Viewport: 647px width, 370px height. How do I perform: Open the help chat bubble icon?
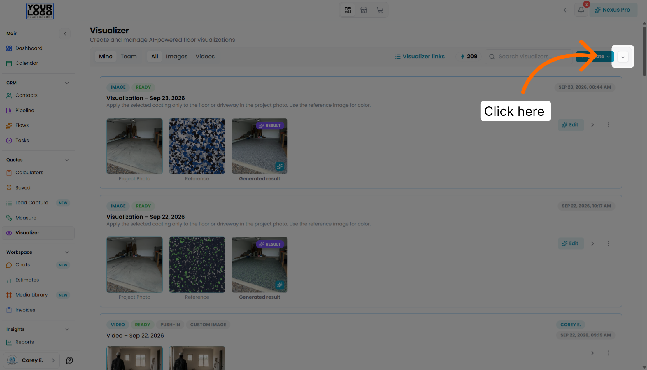(x=69, y=360)
